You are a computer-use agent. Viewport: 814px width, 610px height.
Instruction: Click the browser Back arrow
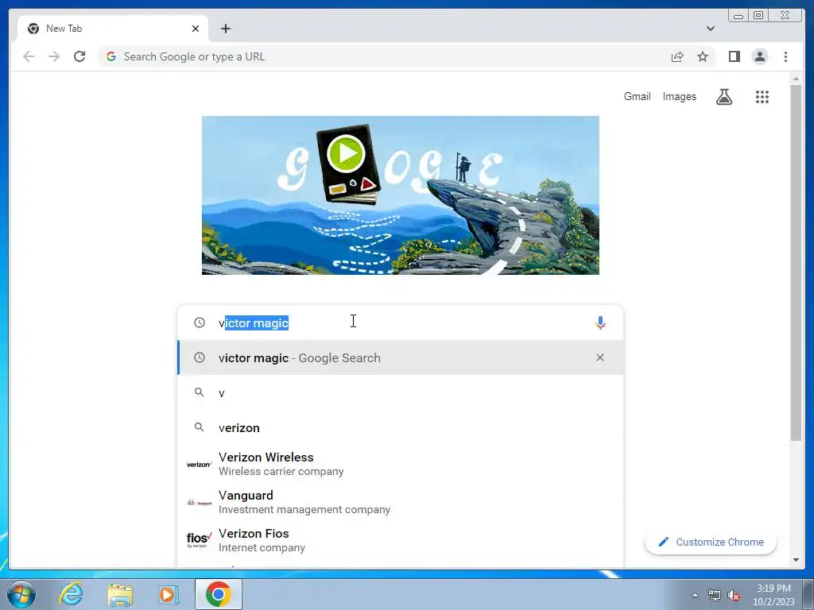[29, 56]
